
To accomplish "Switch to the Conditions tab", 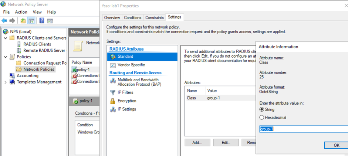I will click(x=133, y=18).
